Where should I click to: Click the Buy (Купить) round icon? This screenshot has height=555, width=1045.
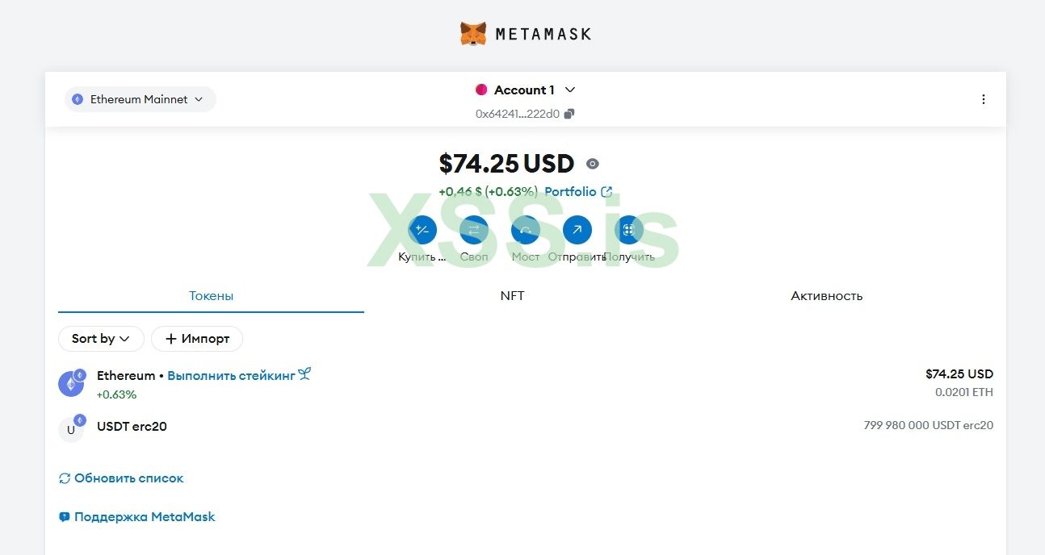point(422,231)
